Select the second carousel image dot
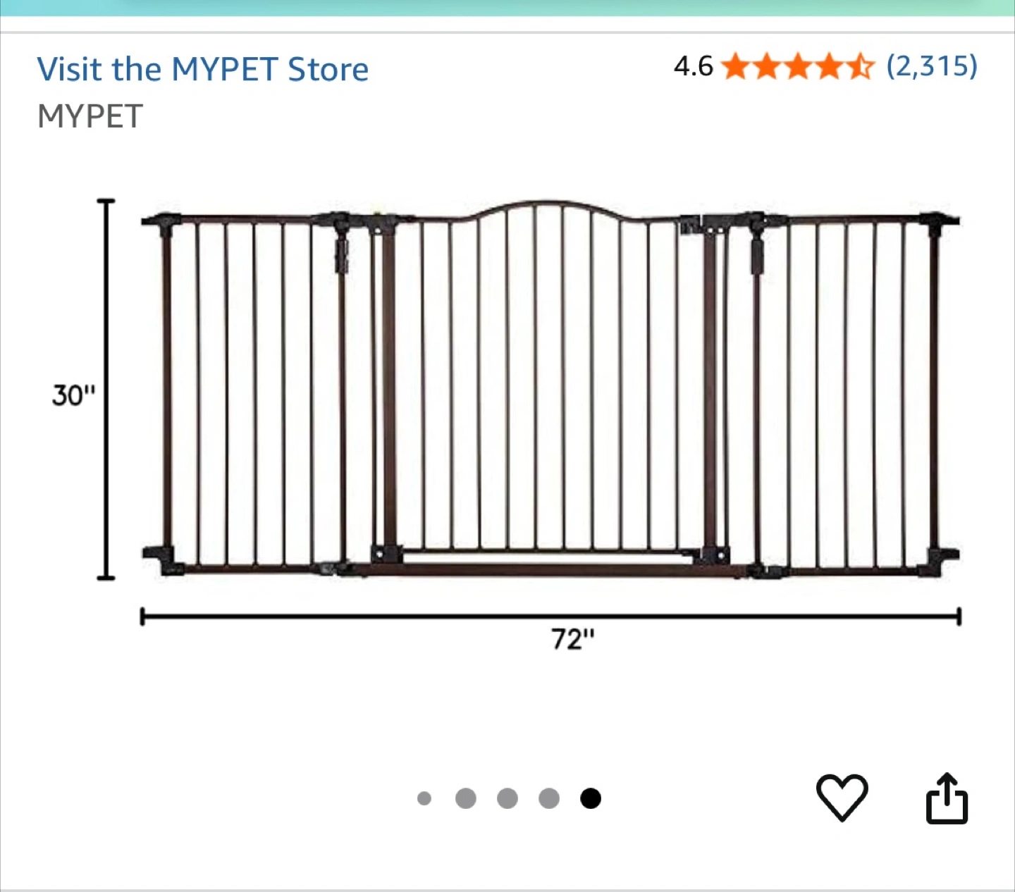 click(x=466, y=798)
